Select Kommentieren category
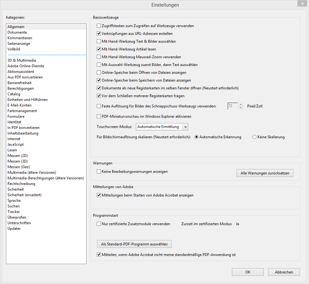The height and width of the screenshot is (284, 309). pyautogui.click(x=46, y=38)
